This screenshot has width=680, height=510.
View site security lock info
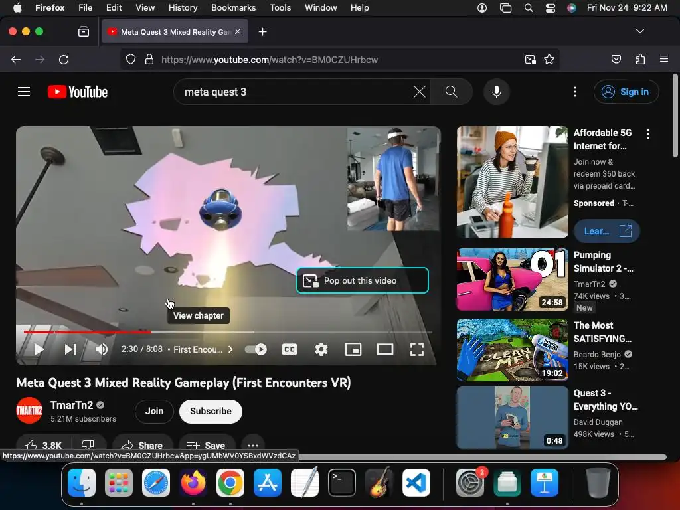click(149, 59)
